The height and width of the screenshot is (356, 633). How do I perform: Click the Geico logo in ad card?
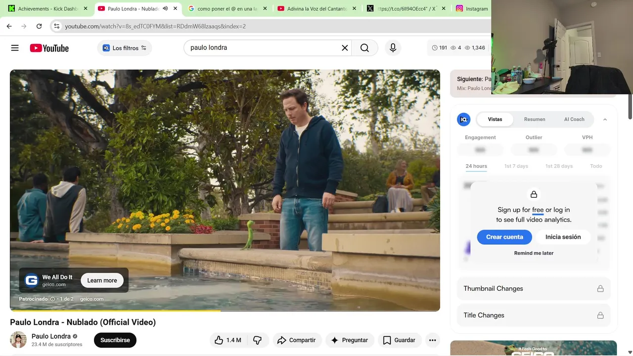[x=32, y=280]
